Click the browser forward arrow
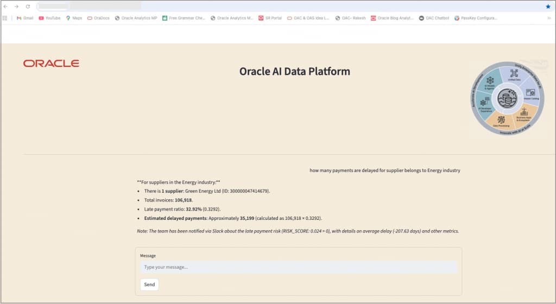556x304 pixels. pyautogui.click(x=16, y=7)
